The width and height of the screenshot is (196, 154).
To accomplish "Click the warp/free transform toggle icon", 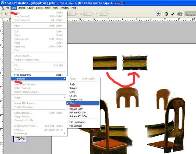I will tap(159, 14).
